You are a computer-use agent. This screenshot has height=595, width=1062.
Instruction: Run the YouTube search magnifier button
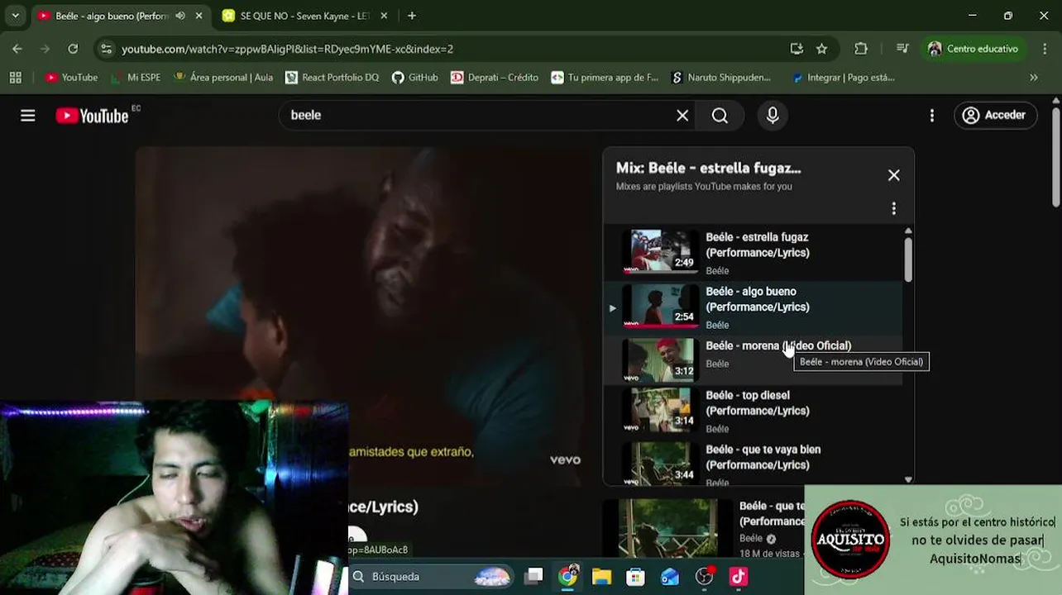[x=720, y=116]
